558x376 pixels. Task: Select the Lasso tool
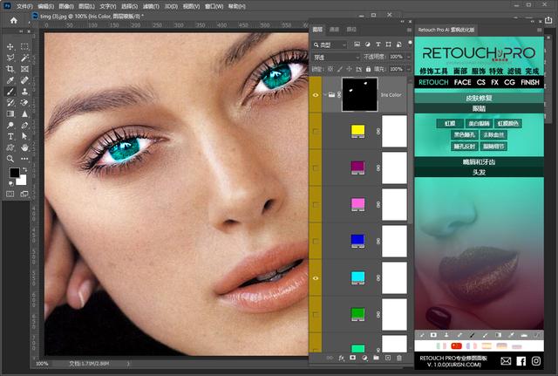point(10,58)
